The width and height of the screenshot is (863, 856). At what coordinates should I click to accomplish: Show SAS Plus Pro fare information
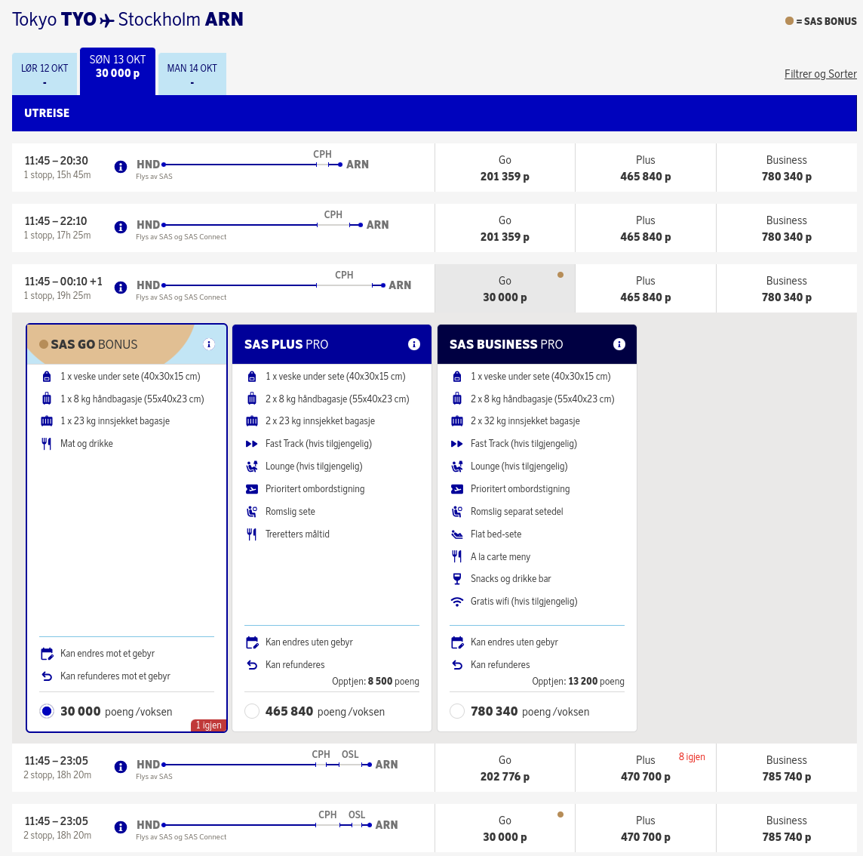tap(414, 344)
